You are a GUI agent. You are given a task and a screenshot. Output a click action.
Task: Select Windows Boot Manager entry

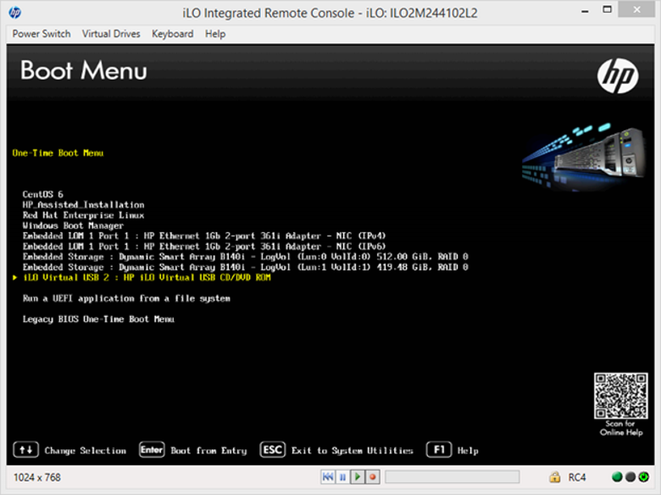point(73,225)
